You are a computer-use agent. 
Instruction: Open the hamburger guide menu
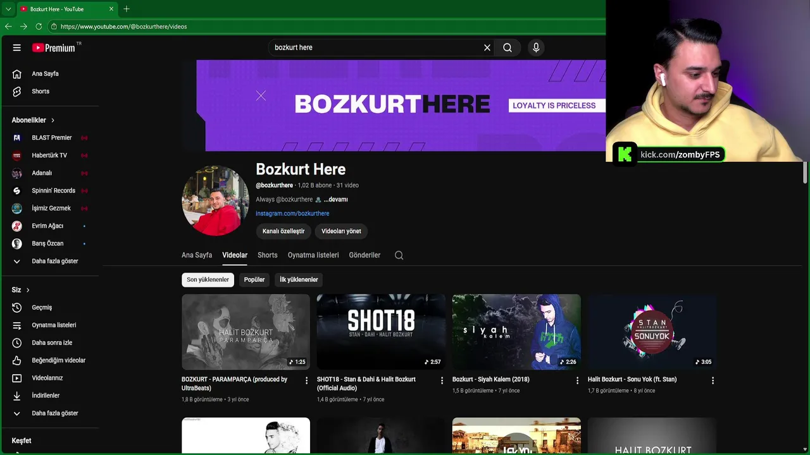(x=17, y=47)
